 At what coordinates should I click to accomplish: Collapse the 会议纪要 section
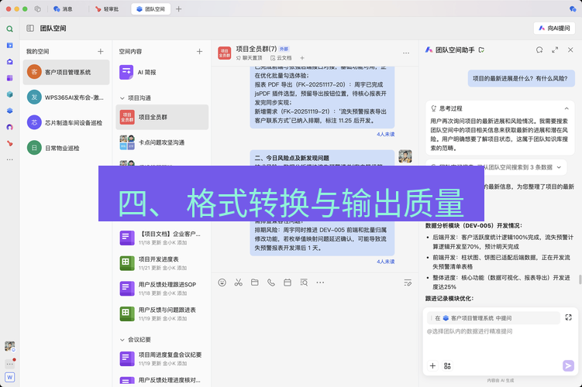[122, 340]
